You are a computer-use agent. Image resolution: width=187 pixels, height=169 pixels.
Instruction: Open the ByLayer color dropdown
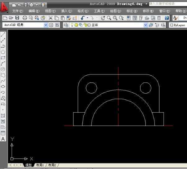pos(178,25)
